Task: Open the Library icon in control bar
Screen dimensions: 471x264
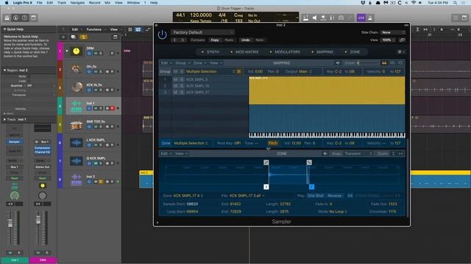Action: [7, 18]
